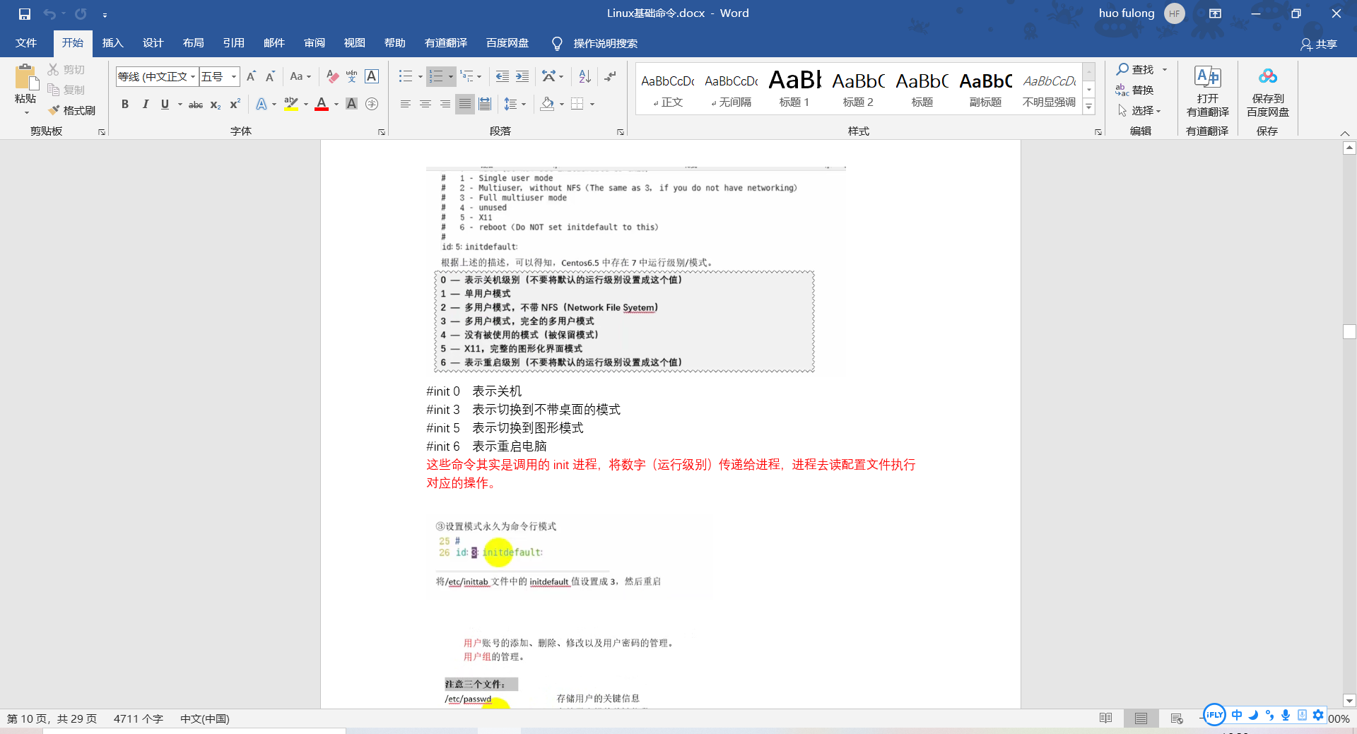Click the 共享 button
The width and height of the screenshot is (1357, 734).
click(1321, 44)
